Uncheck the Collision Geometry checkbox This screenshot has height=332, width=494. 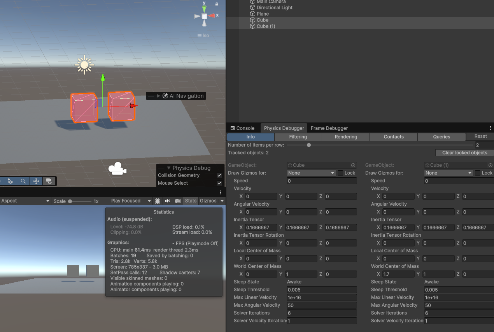click(219, 175)
